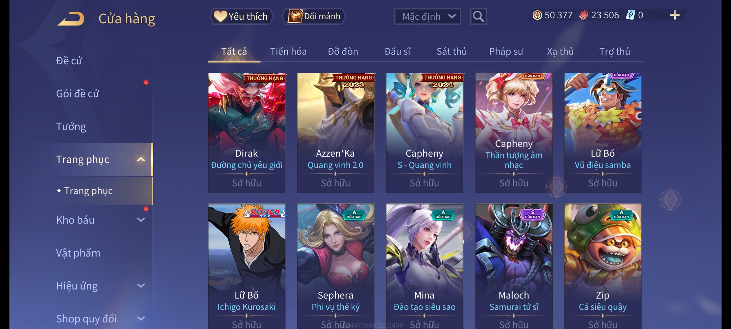This screenshot has width=731, height=329.
Task: Expand the Kho báu sidebar section
Action: 141,220
